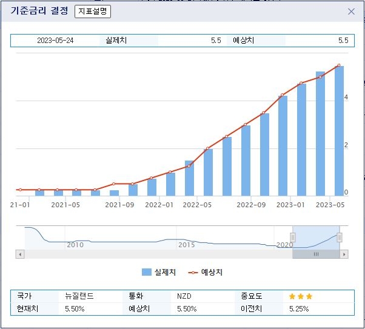Image resolution: width=365 pixels, height=329 pixels.
Task: Click the navigator scrollbar thumb
Action: pos(316,254)
